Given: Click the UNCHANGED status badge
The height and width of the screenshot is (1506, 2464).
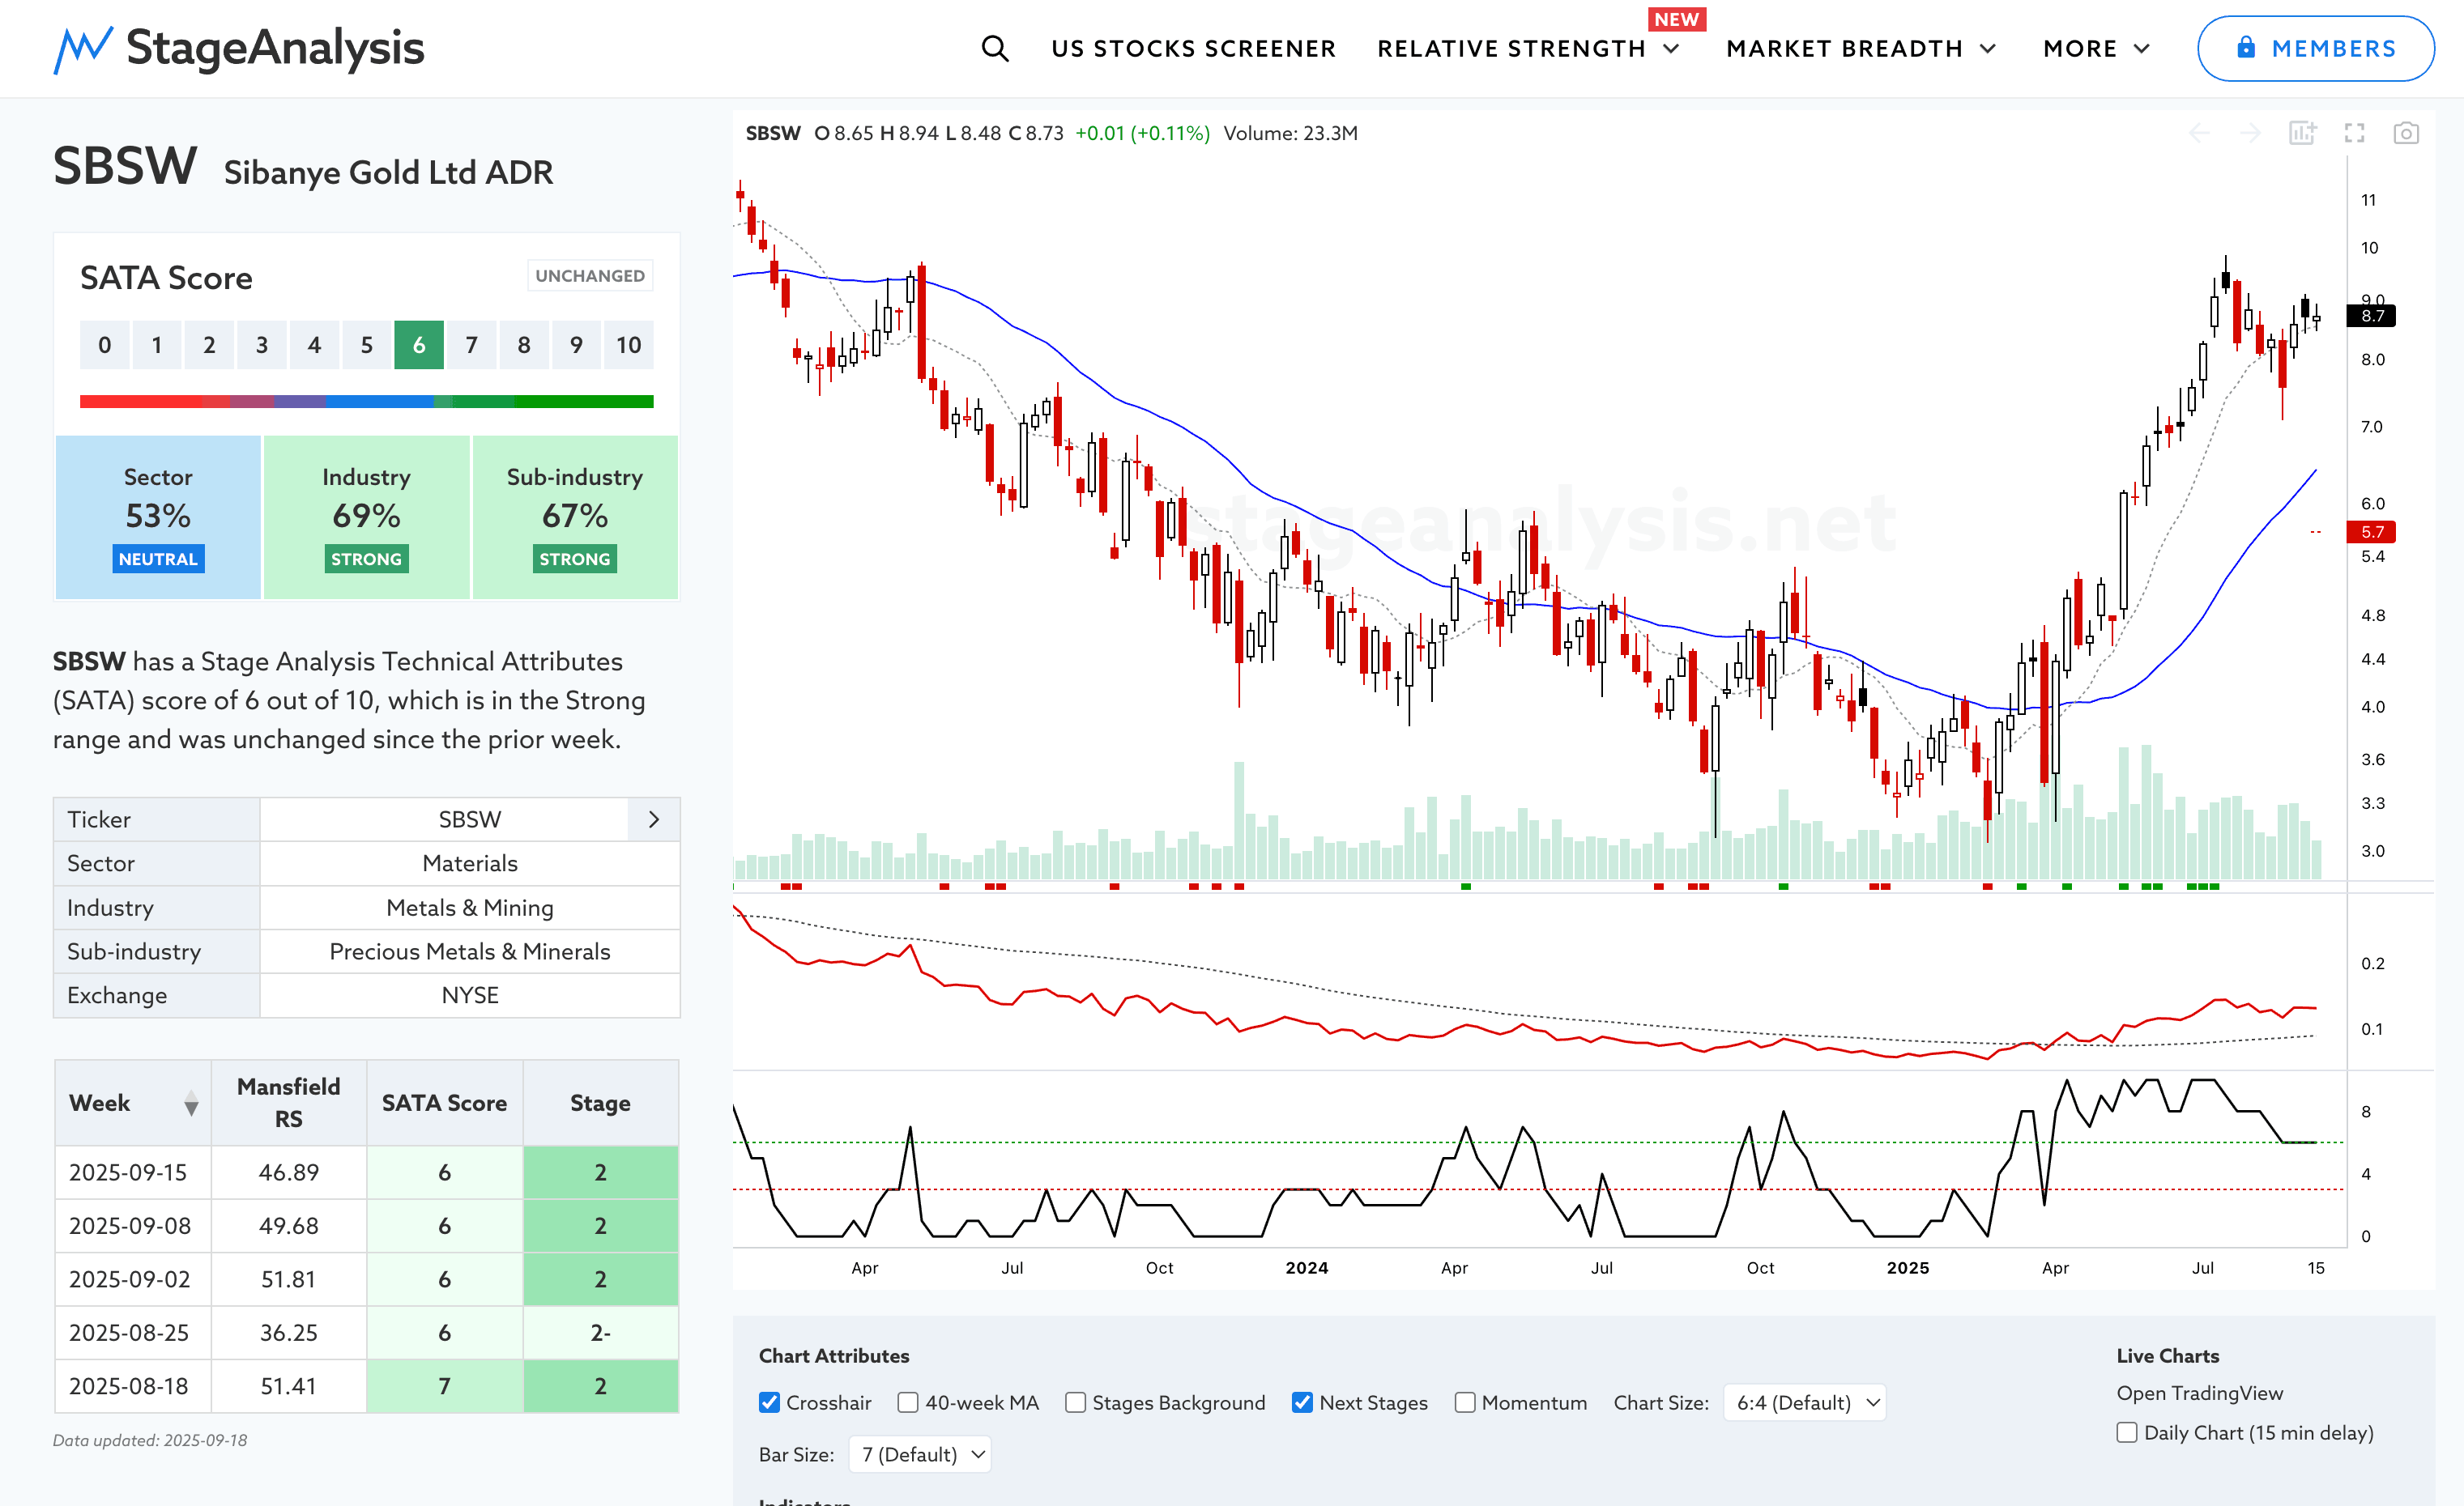Looking at the screenshot, I should pos(590,276).
